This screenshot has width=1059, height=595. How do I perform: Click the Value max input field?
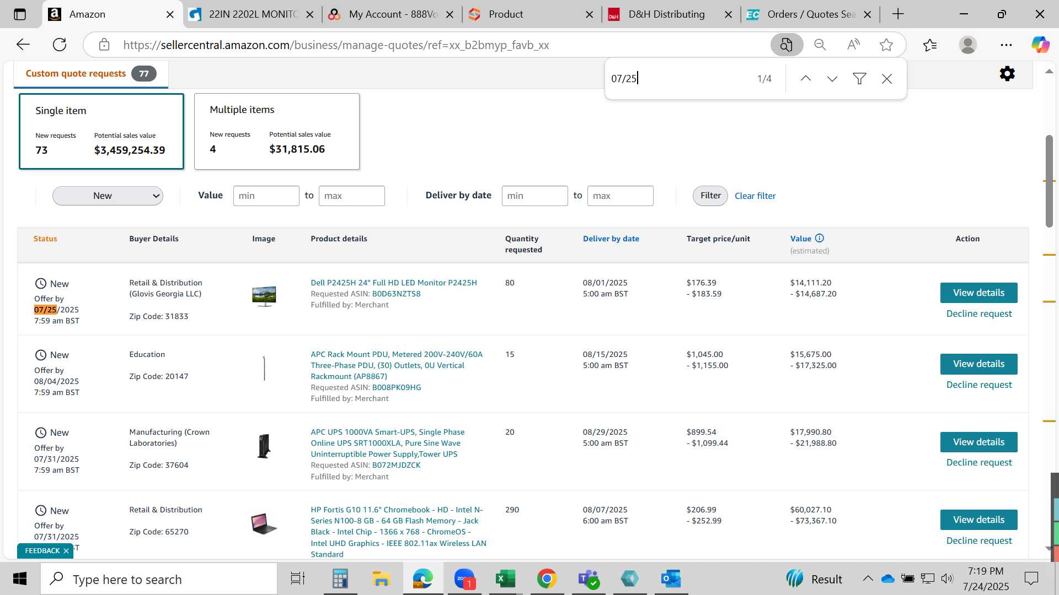point(351,196)
